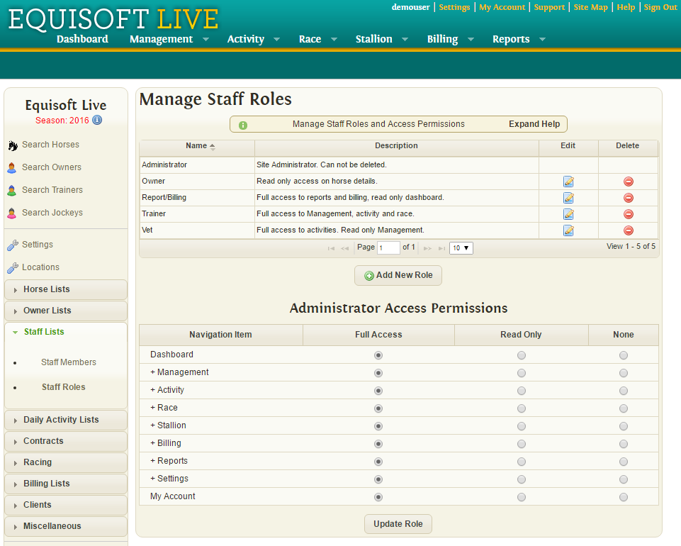
Task: Expand the Owner Lists section
Action: click(66, 311)
